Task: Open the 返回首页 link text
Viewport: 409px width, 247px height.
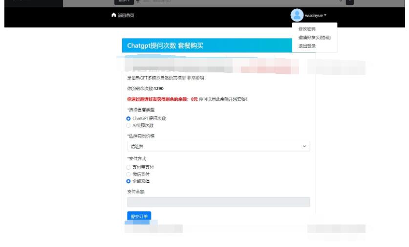Action: tap(126, 15)
